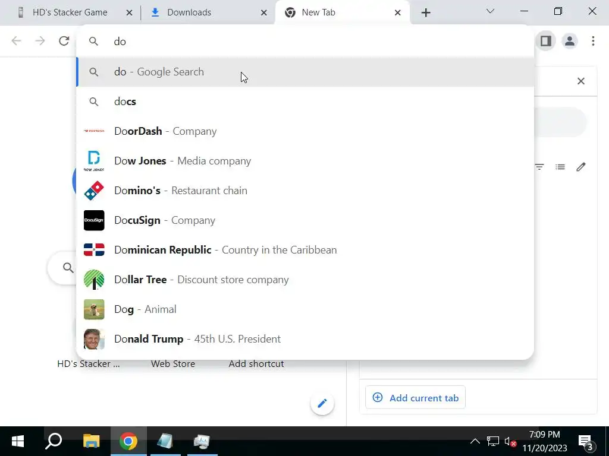Screen dimensions: 609x456
Task: Open the notepad-like taskbar app icon
Action: 165,441
